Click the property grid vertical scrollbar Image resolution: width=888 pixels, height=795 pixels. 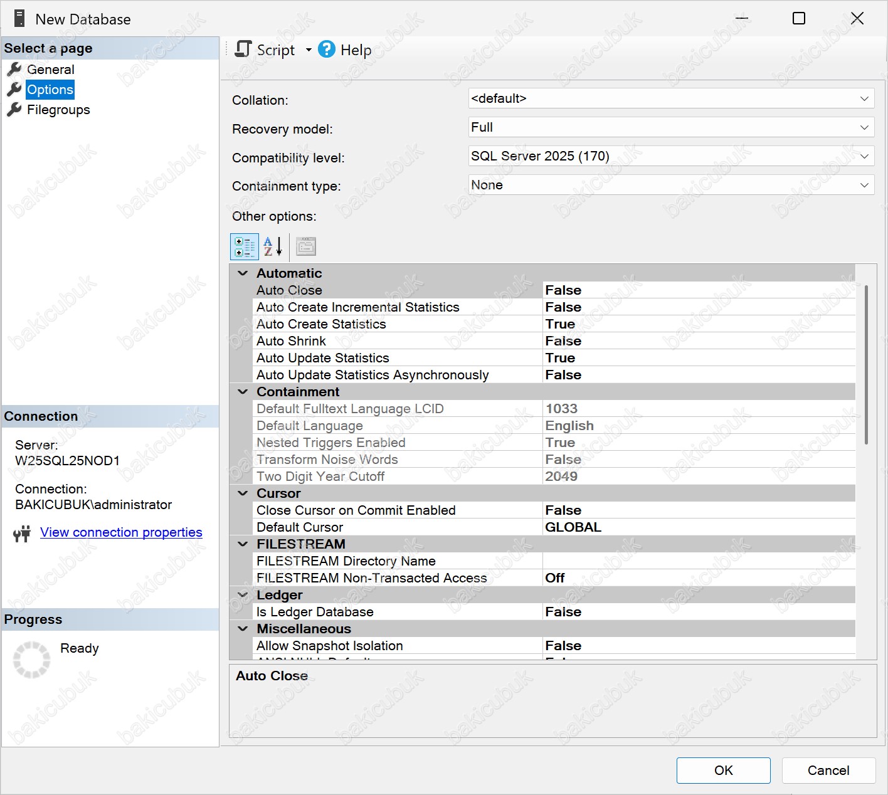(866, 364)
